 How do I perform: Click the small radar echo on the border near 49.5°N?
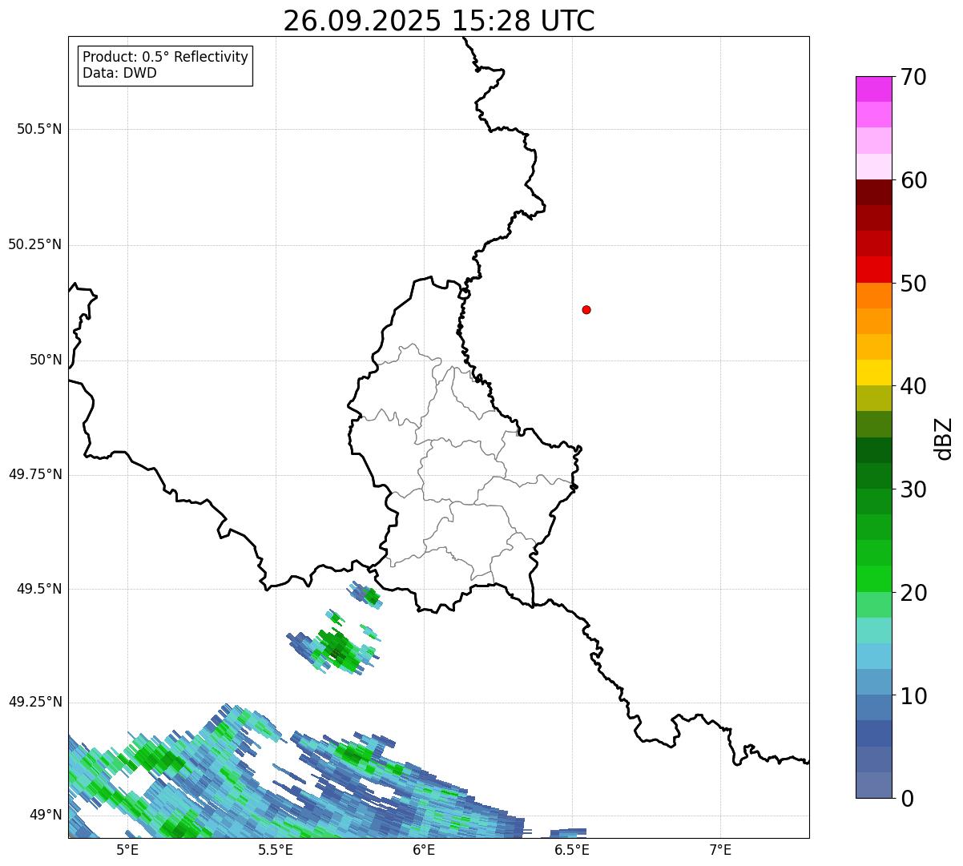[366, 596]
